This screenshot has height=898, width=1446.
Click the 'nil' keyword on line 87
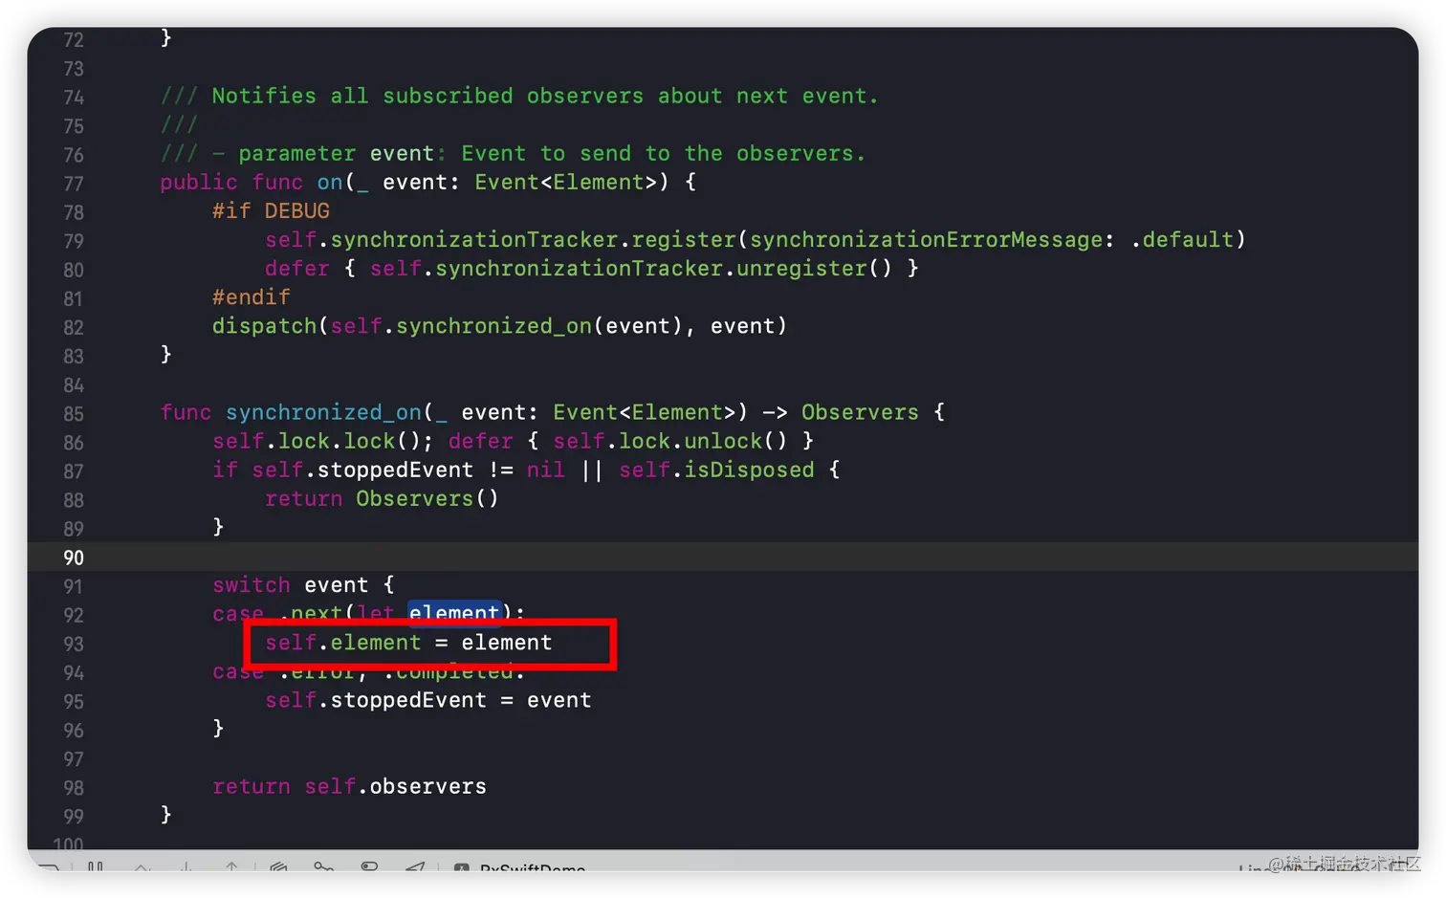point(546,470)
